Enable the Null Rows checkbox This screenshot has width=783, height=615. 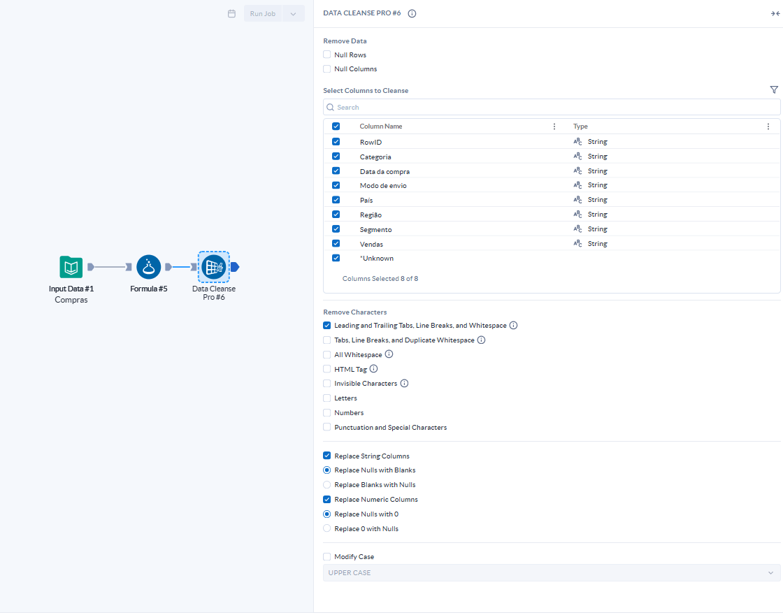(327, 55)
